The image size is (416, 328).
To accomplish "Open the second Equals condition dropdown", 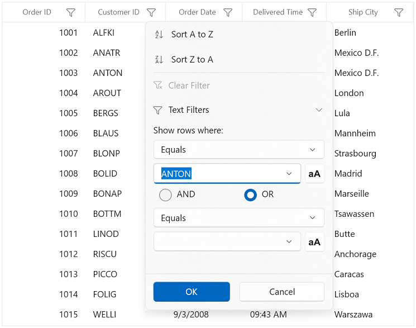I will click(x=239, y=218).
